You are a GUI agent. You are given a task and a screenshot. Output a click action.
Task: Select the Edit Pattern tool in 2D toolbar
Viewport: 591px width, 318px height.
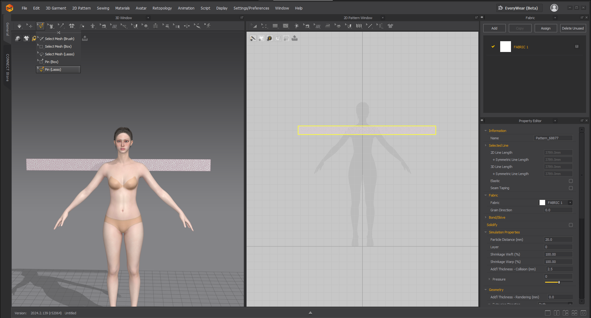click(x=254, y=26)
